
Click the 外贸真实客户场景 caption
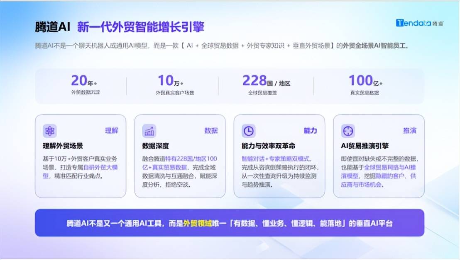point(175,93)
